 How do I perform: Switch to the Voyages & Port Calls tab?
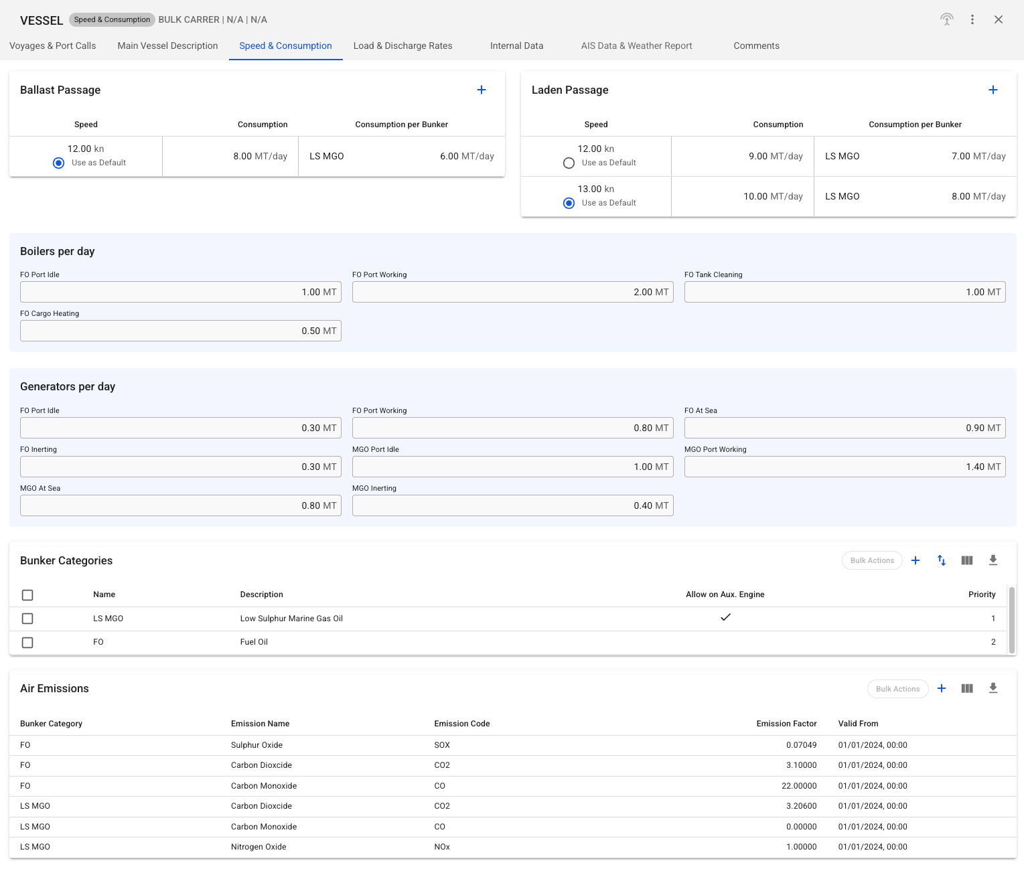(x=53, y=46)
